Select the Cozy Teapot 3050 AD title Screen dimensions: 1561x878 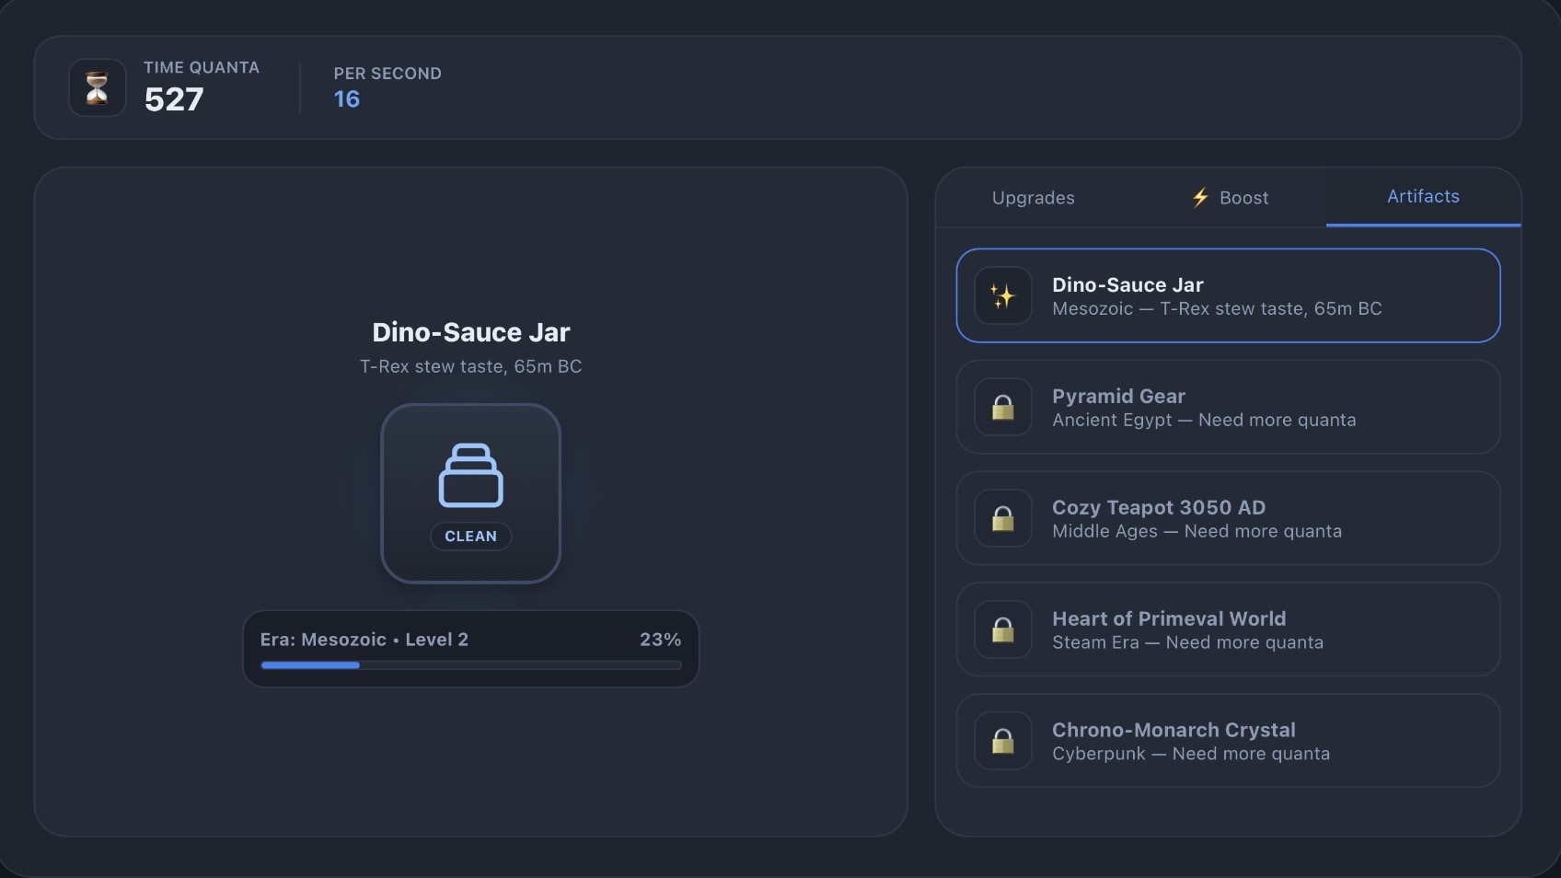click(1159, 508)
